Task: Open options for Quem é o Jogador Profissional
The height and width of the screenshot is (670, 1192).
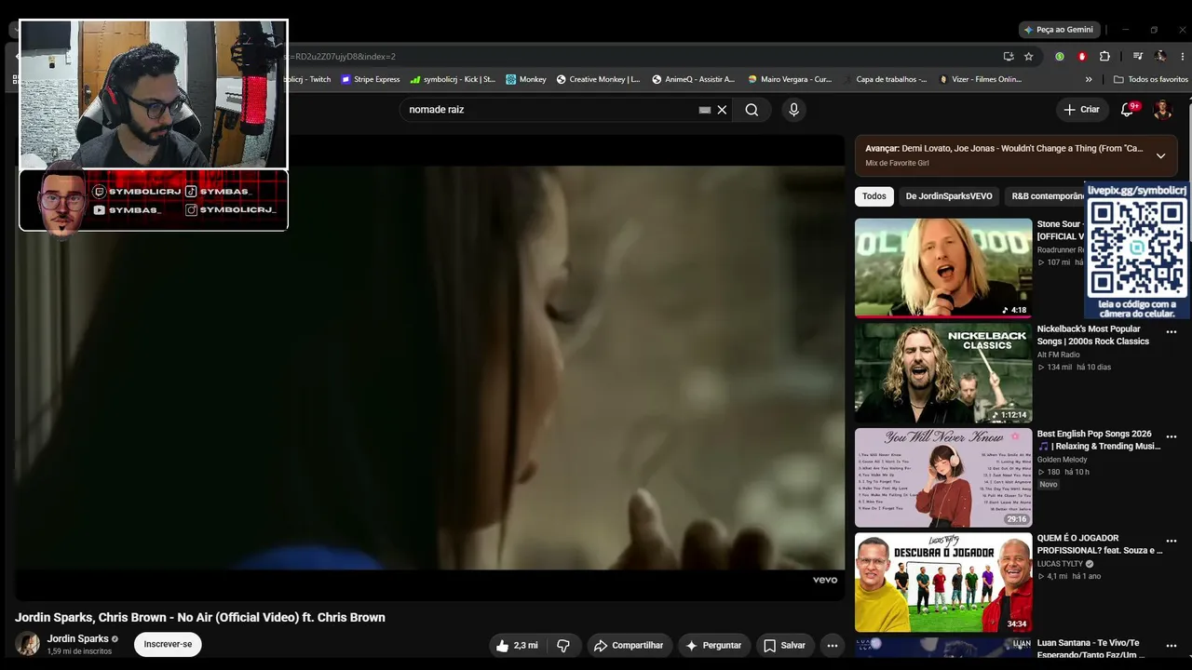Action: pyautogui.click(x=1172, y=542)
